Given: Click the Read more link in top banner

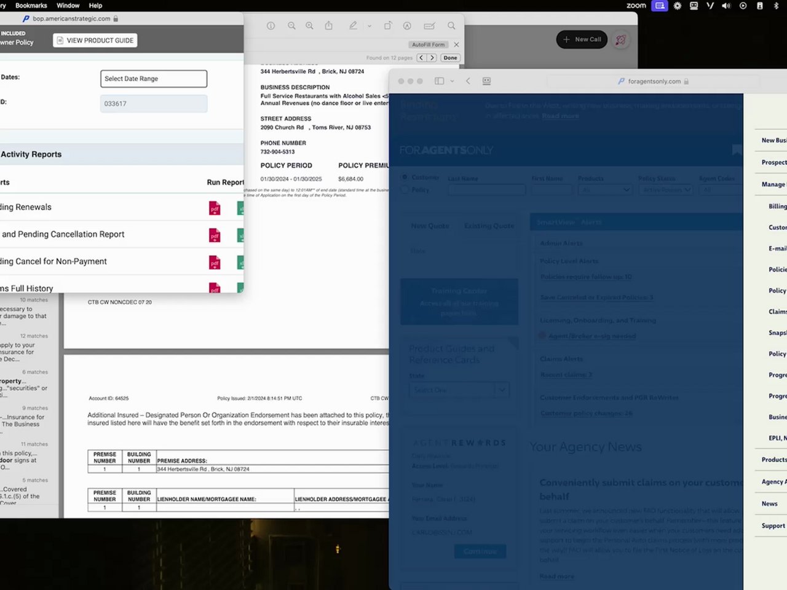Looking at the screenshot, I should click(560, 116).
